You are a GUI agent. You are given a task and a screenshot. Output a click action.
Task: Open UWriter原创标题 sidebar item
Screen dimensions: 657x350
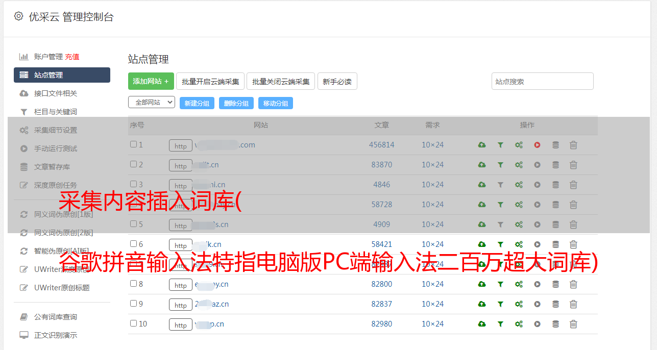62,288
